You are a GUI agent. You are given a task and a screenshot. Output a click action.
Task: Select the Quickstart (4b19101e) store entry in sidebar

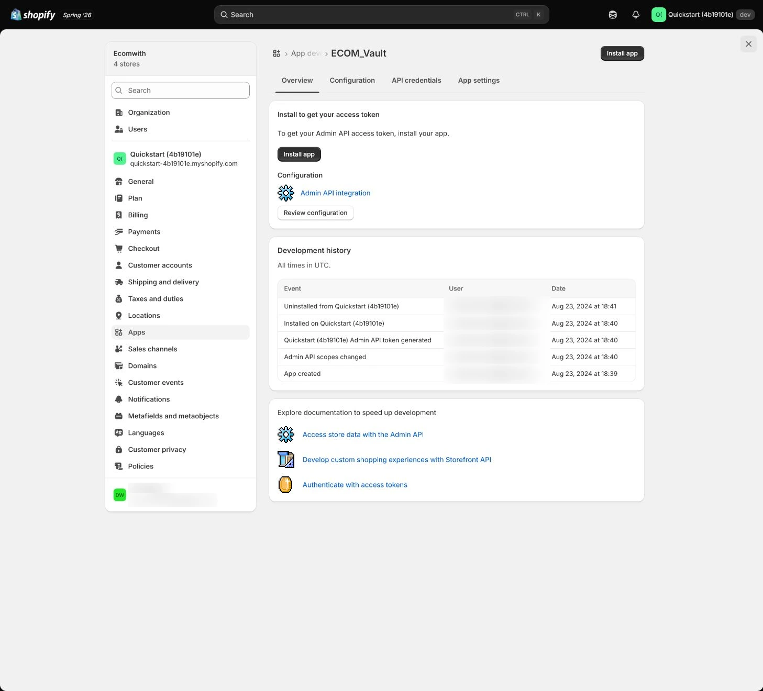[181, 159]
